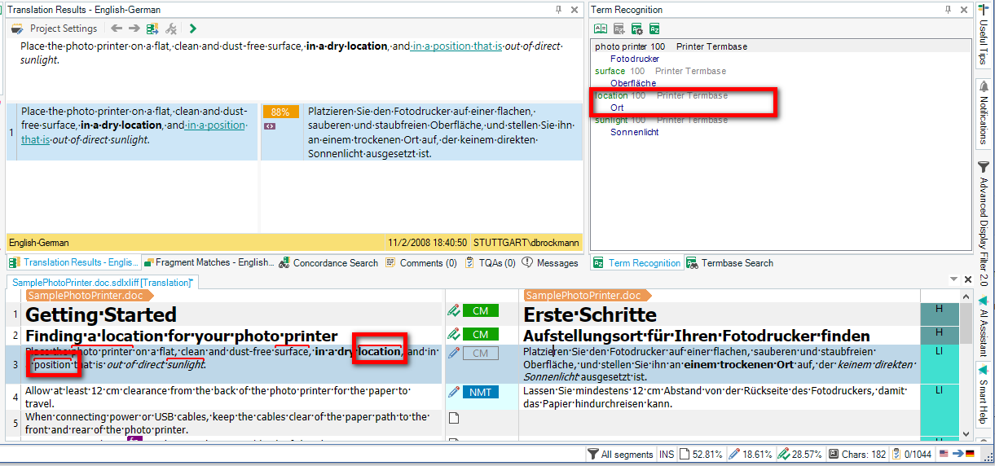
Task: Click the editor document tab list dropdown arrow
Action: (953, 279)
